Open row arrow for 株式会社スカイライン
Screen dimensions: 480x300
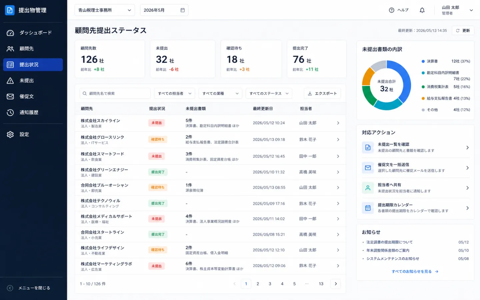click(338, 123)
